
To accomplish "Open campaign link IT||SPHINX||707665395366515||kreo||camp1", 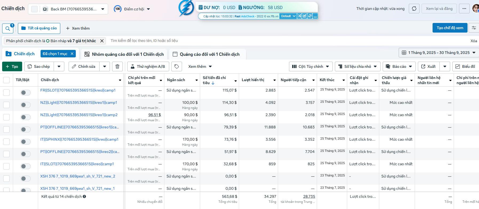I will click(79, 139).
